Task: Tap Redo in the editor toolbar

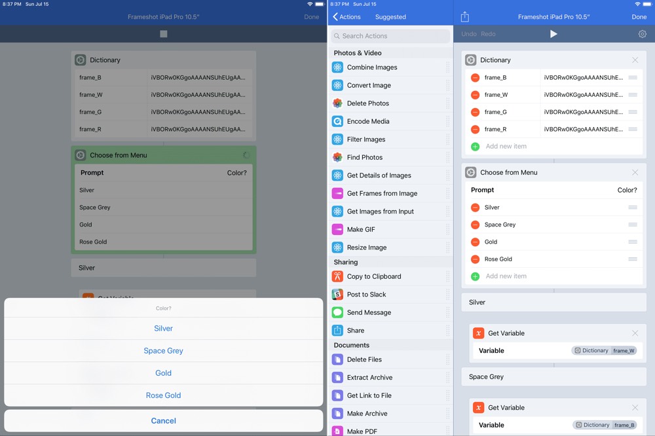Action: point(488,34)
